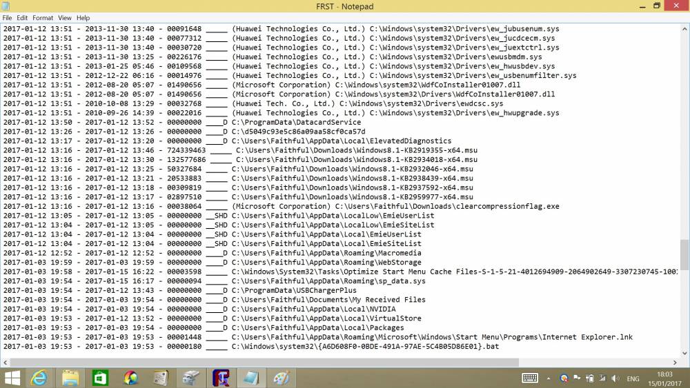690x388 pixels.
Task: Open the Format menu
Action: pos(43,18)
